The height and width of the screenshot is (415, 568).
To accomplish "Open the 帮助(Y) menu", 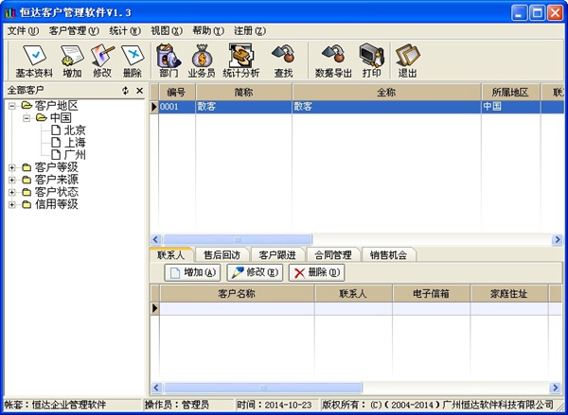I will [x=208, y=31].
